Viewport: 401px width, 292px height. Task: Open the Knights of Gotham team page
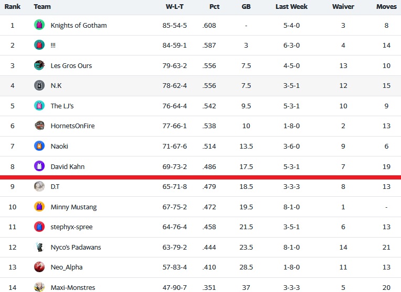click(x=79, y=25)
